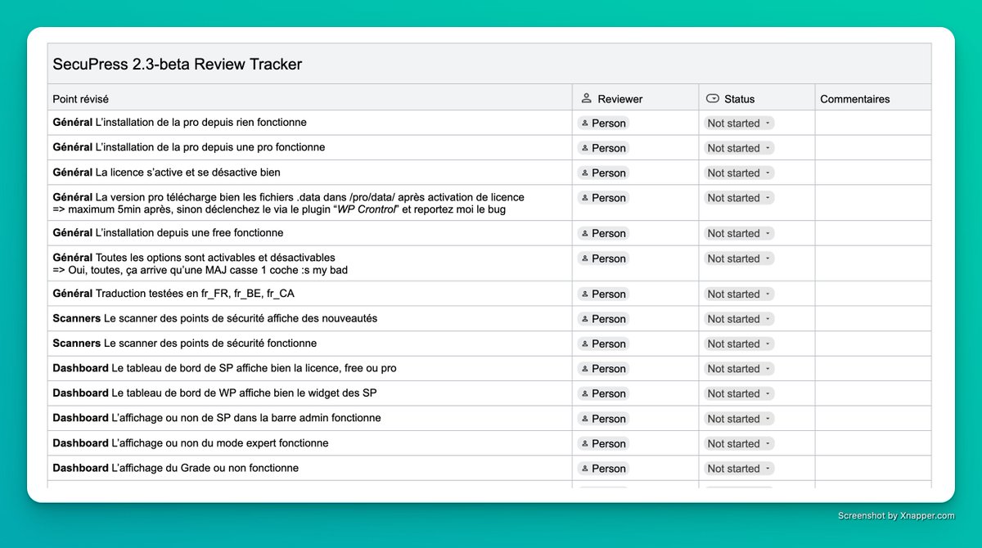Screen dimensions: 982x548
Task: Click the SecuPress 2.3-beta Review Tracker title
Action: (x=177, y=63)
